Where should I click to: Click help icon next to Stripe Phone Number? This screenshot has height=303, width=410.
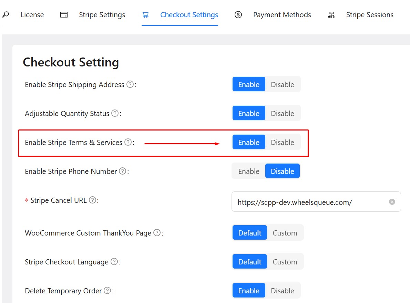[122, 171]
